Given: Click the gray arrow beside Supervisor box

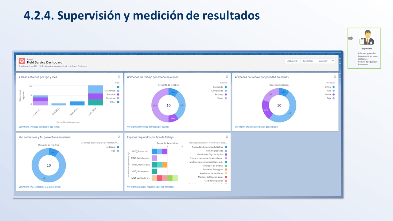Looking at the screenshot, I should [x=351, y=38].
